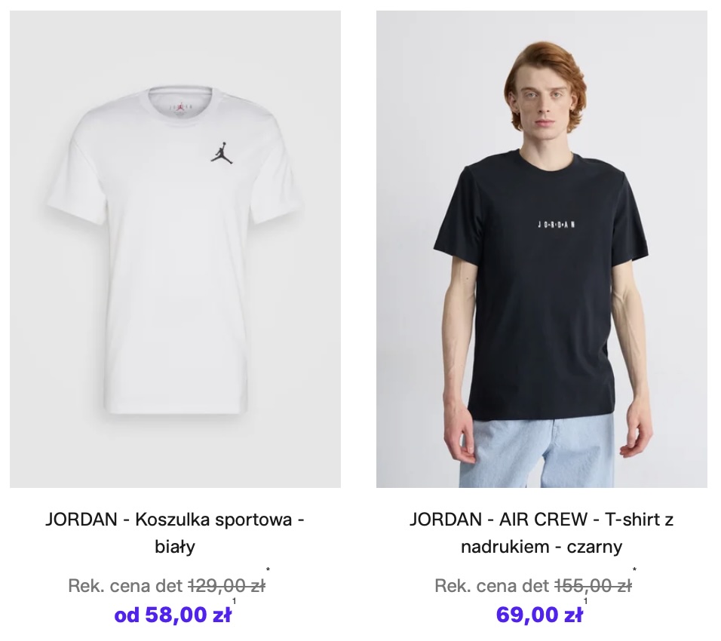Click the asterisk footnote next to 155,00 zł
Viewport: 721px width, 641px height.
[x=634, y=570]
